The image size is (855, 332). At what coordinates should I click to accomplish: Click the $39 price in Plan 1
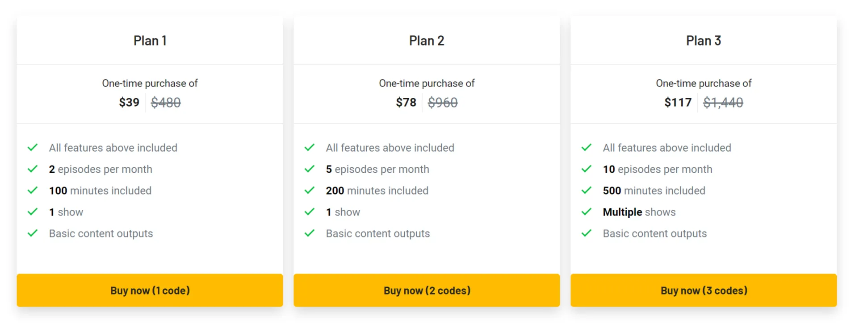coord(129,103)
